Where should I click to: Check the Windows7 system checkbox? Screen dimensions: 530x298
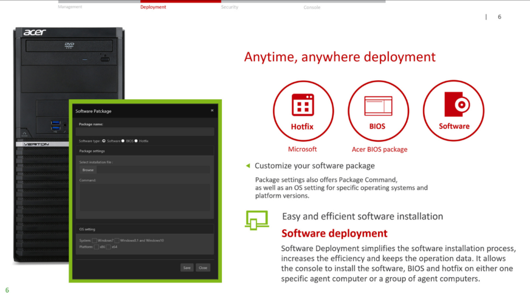pyautogui.click(x=95, y=241)
